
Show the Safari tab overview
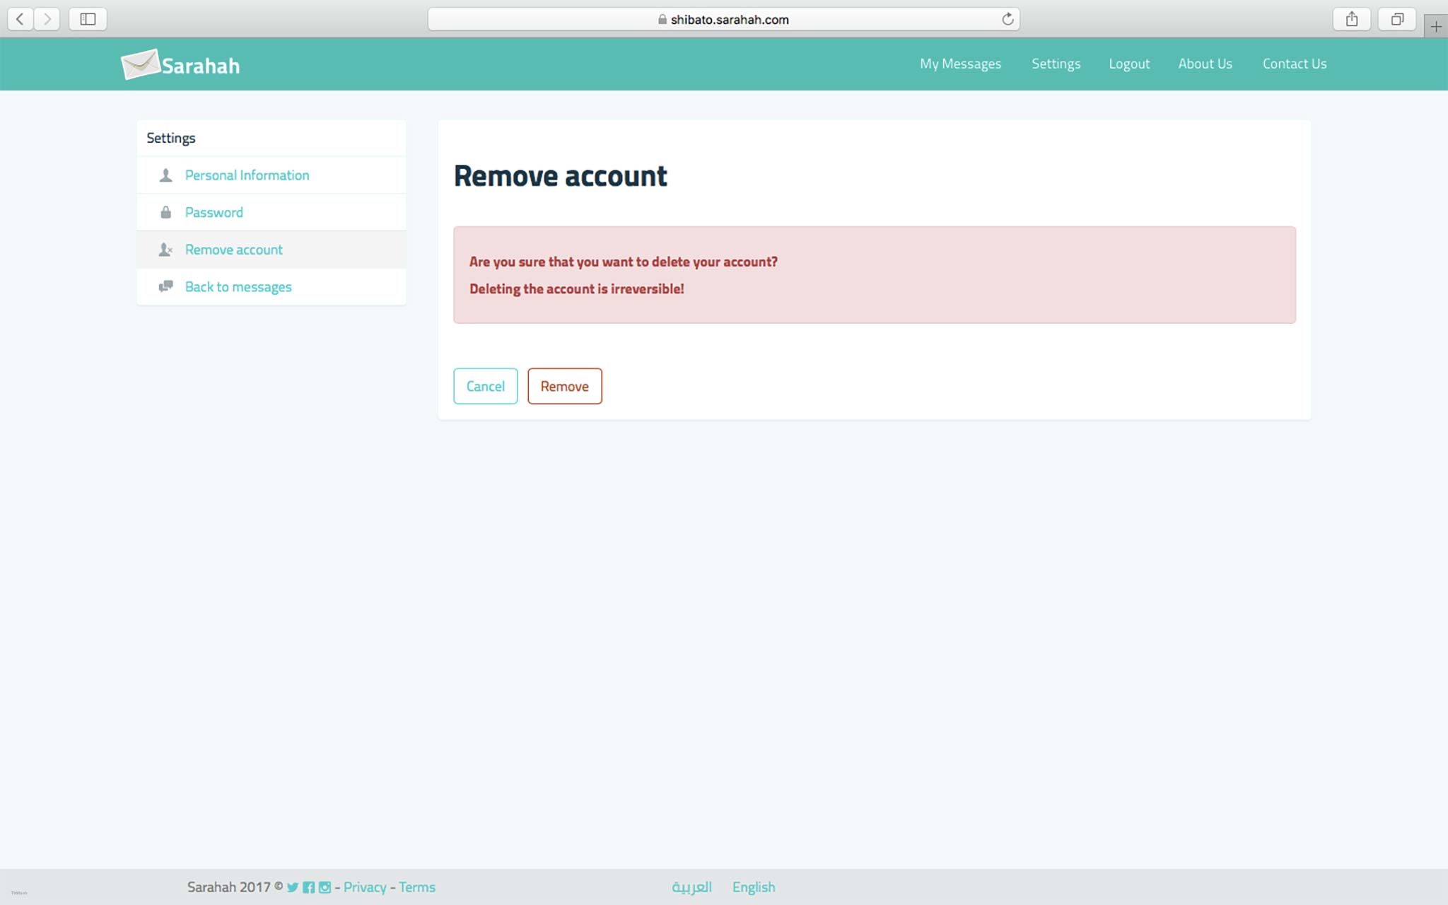[x=1397, y=19]
